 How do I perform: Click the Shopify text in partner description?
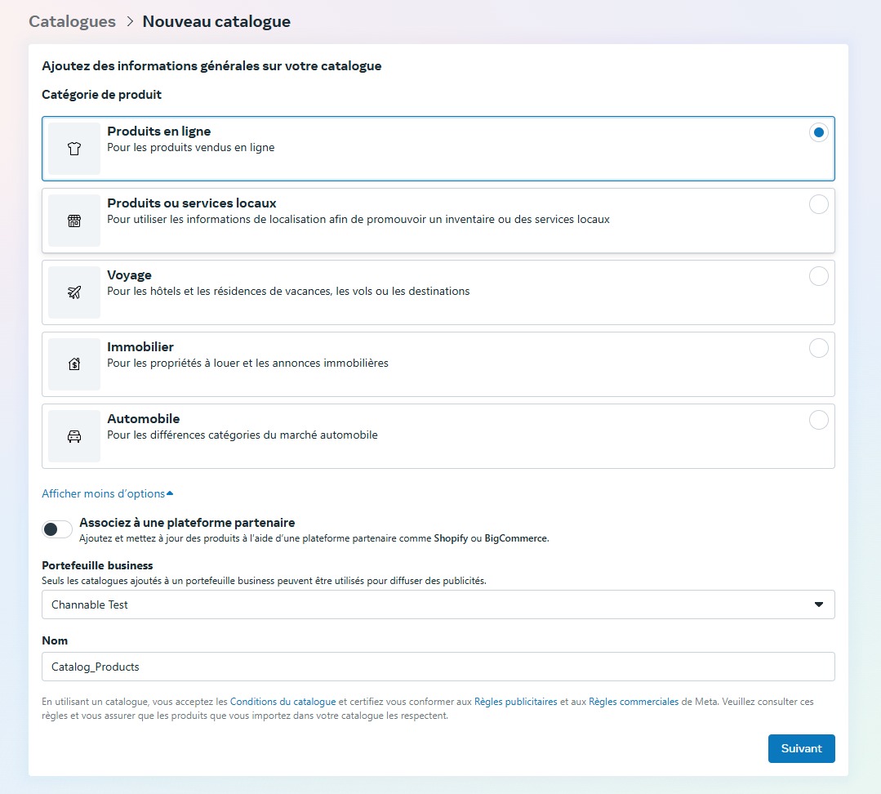point(451,538)
